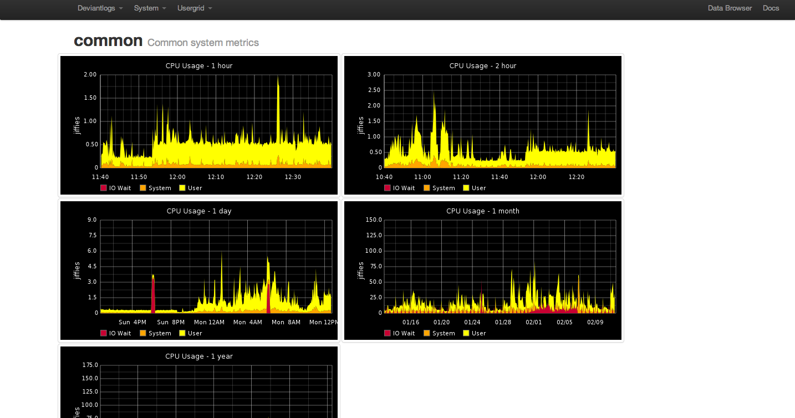Screen dimensions: 795x418
Task: Click 'CPU Usage - 1 year' title text
Action: 199,356
